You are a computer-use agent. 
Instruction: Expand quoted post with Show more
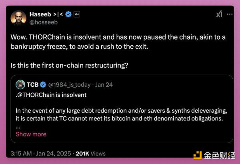pos(31,134)
